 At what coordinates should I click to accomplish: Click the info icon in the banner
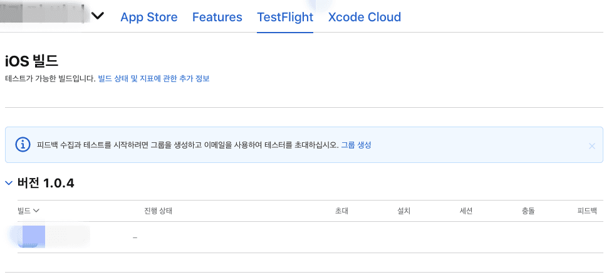point(23,145)
